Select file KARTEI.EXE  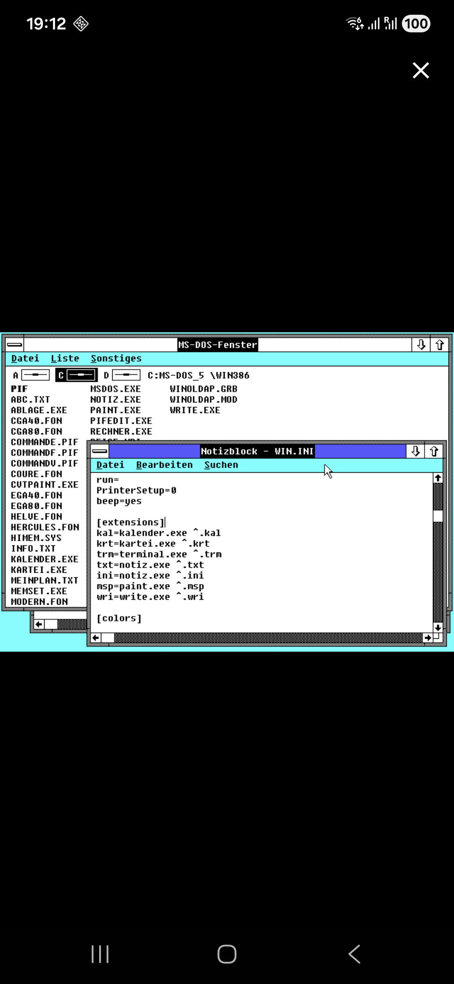click(39, 570)
